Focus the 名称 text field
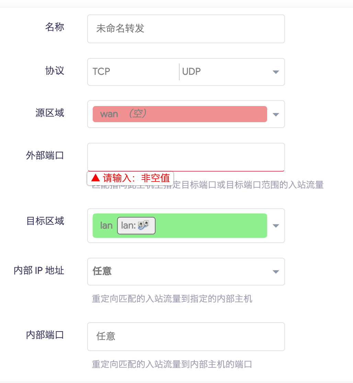Viewport: 353px width, 383px height. [186, 29]
